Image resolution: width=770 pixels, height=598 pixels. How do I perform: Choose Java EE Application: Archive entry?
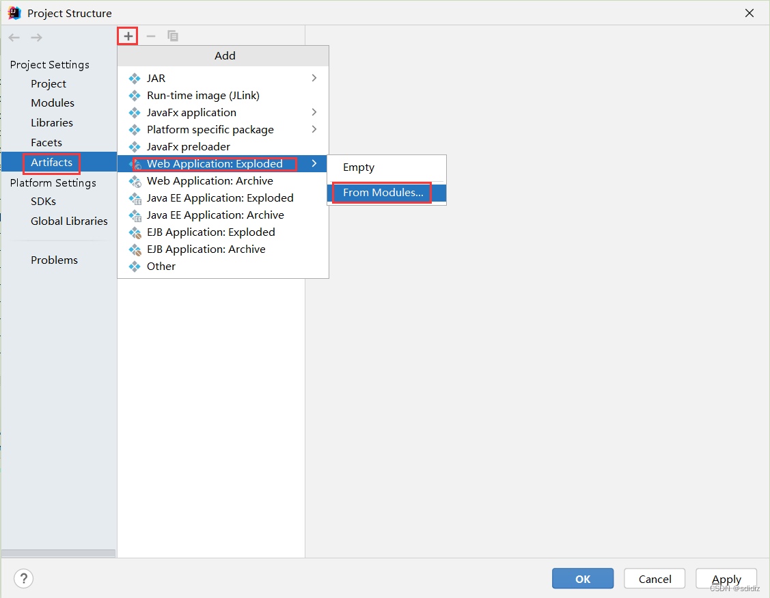tap(223, 215)
